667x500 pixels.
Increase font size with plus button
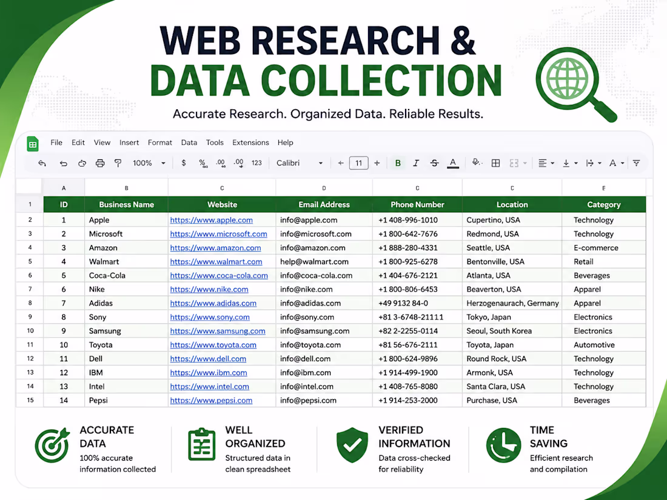(377, 163)
